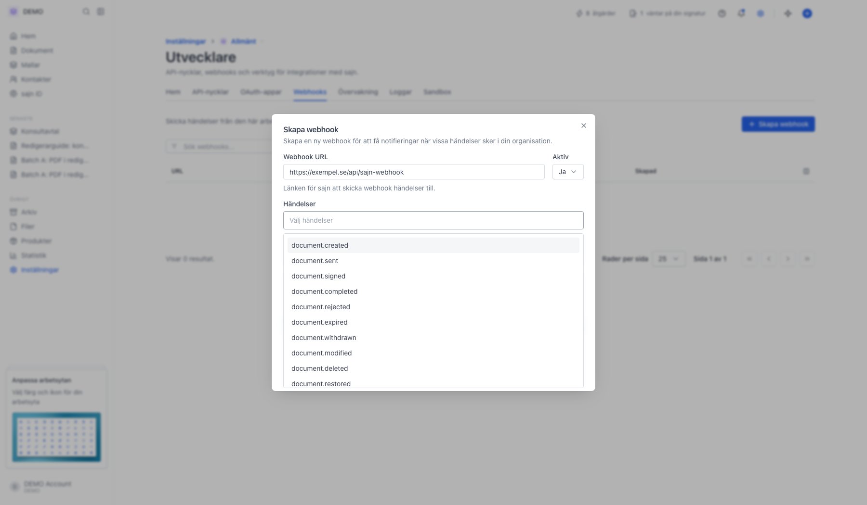Select the document.sent event
The width and height of the screenshot is (867, 505).
point(433,261)
